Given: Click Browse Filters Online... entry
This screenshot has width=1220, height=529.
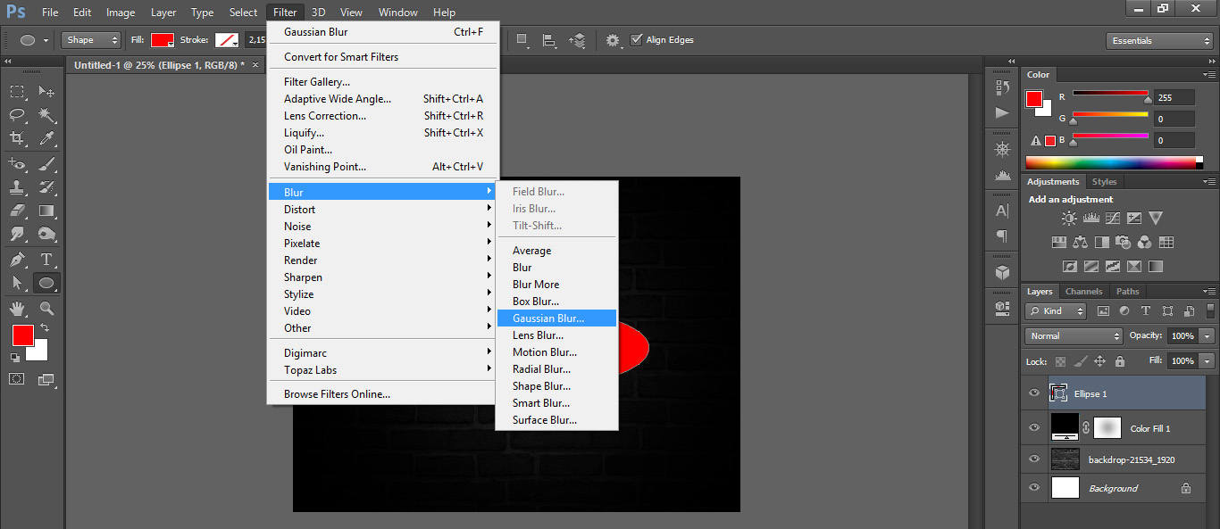Looking at the screenshot, I should 337,394.
